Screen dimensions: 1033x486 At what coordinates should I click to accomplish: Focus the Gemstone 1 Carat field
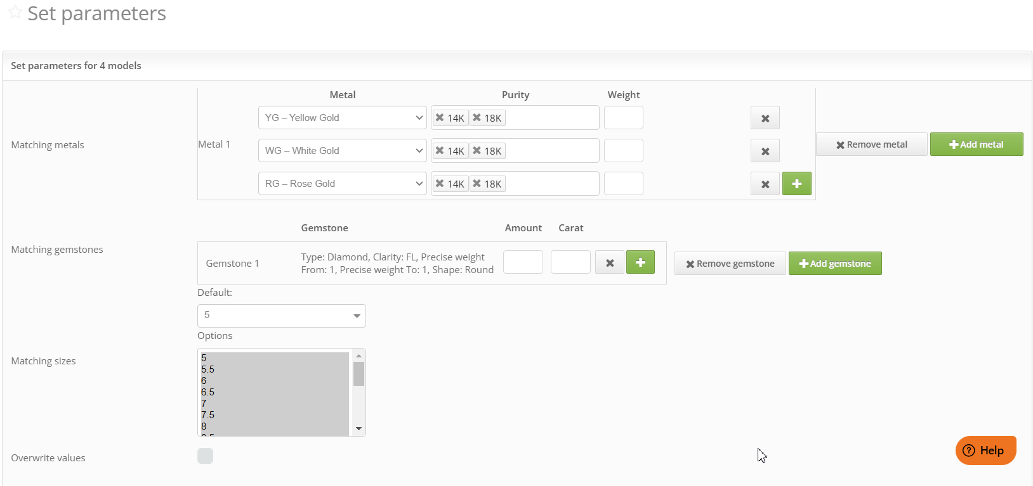tap(570, 262)
